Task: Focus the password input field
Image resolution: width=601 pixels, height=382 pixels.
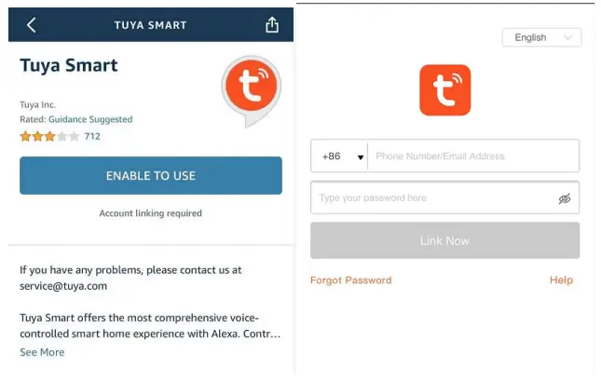Action: click(433, 198)
